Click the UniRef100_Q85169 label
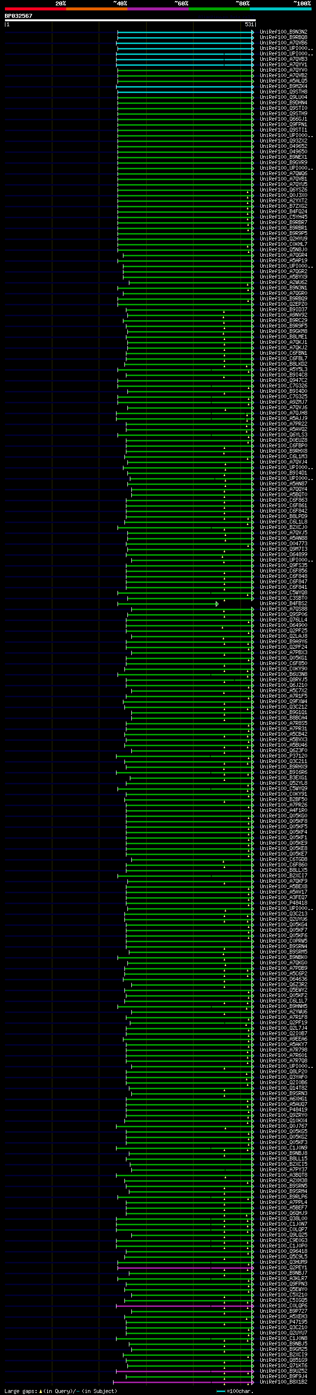Image resolution: width=316 pixels, height=1395 pixels. (x=283, y=1360)
